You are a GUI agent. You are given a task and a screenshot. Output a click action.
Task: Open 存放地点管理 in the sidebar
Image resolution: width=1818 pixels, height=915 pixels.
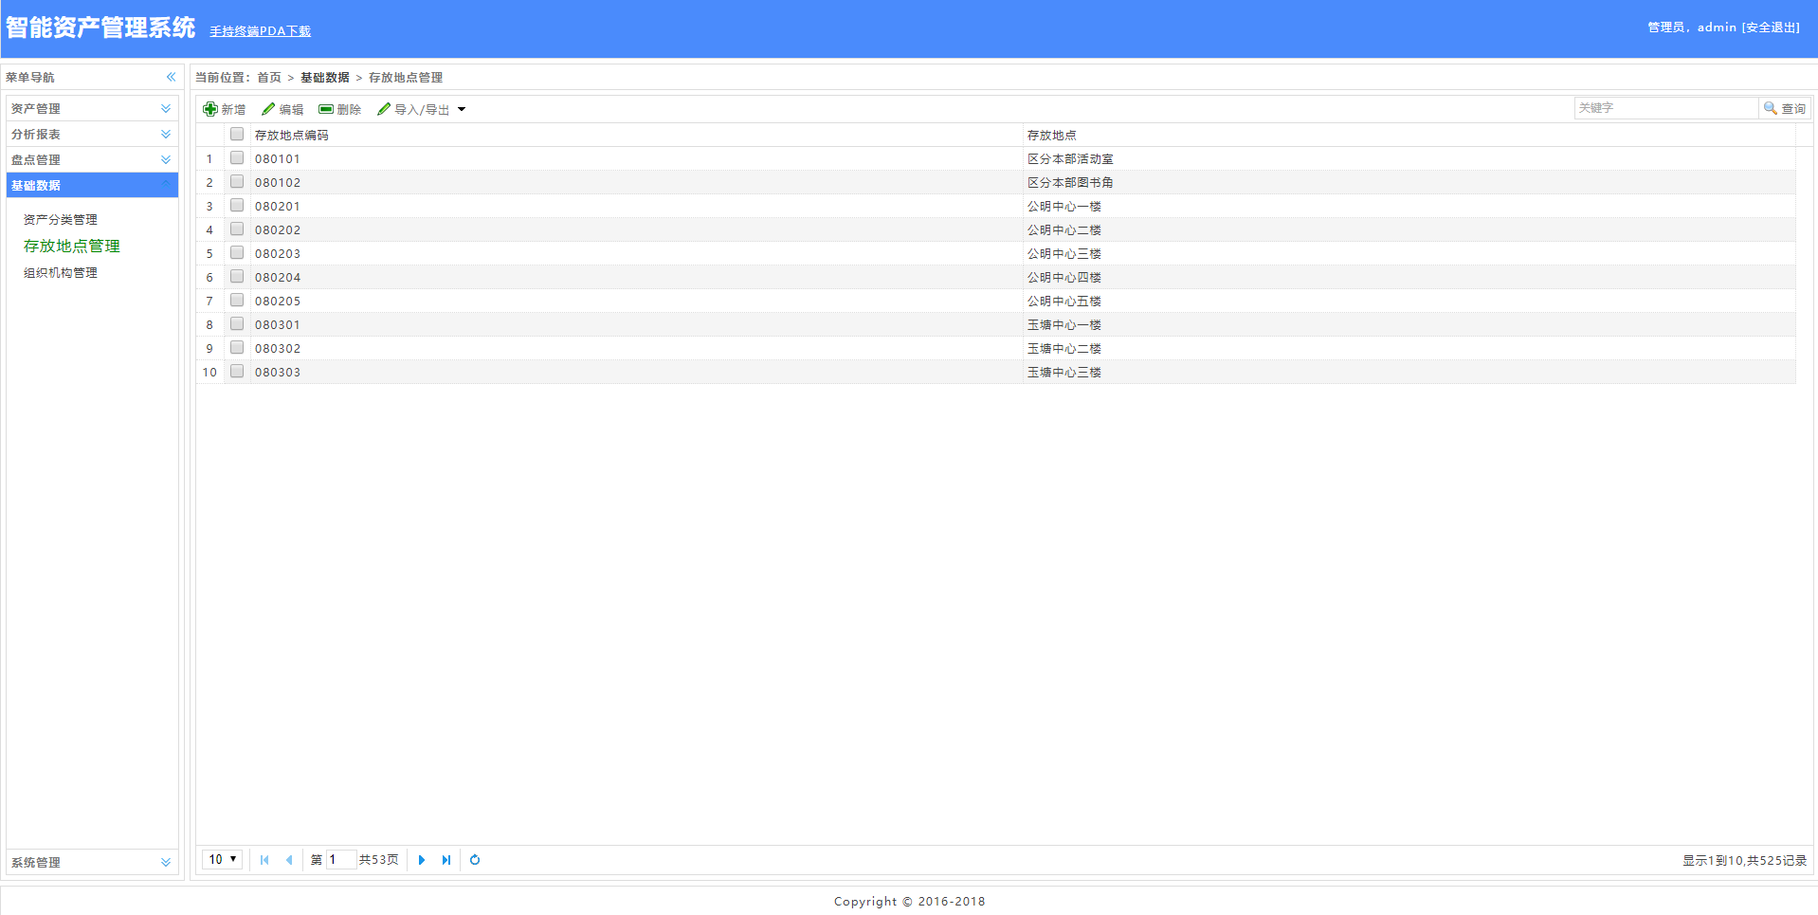click(x=72, y=246)
